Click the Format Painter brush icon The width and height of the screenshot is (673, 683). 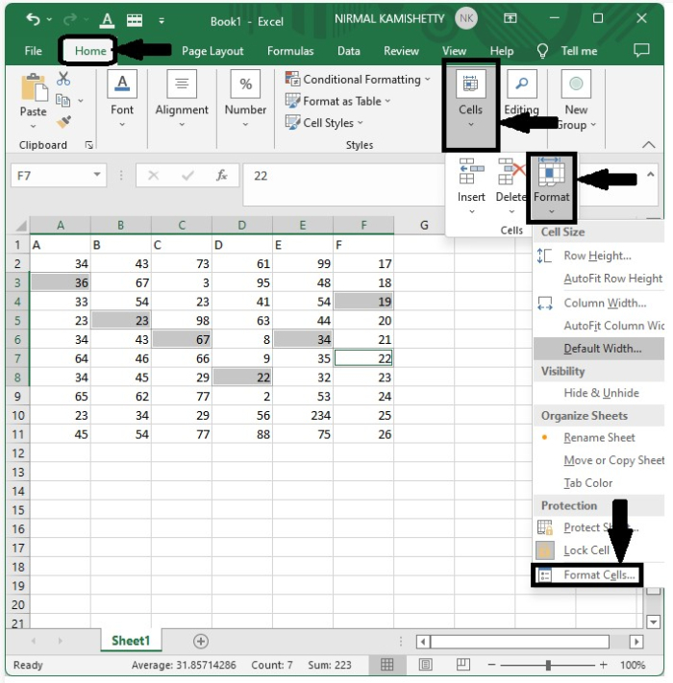[63, 122]
